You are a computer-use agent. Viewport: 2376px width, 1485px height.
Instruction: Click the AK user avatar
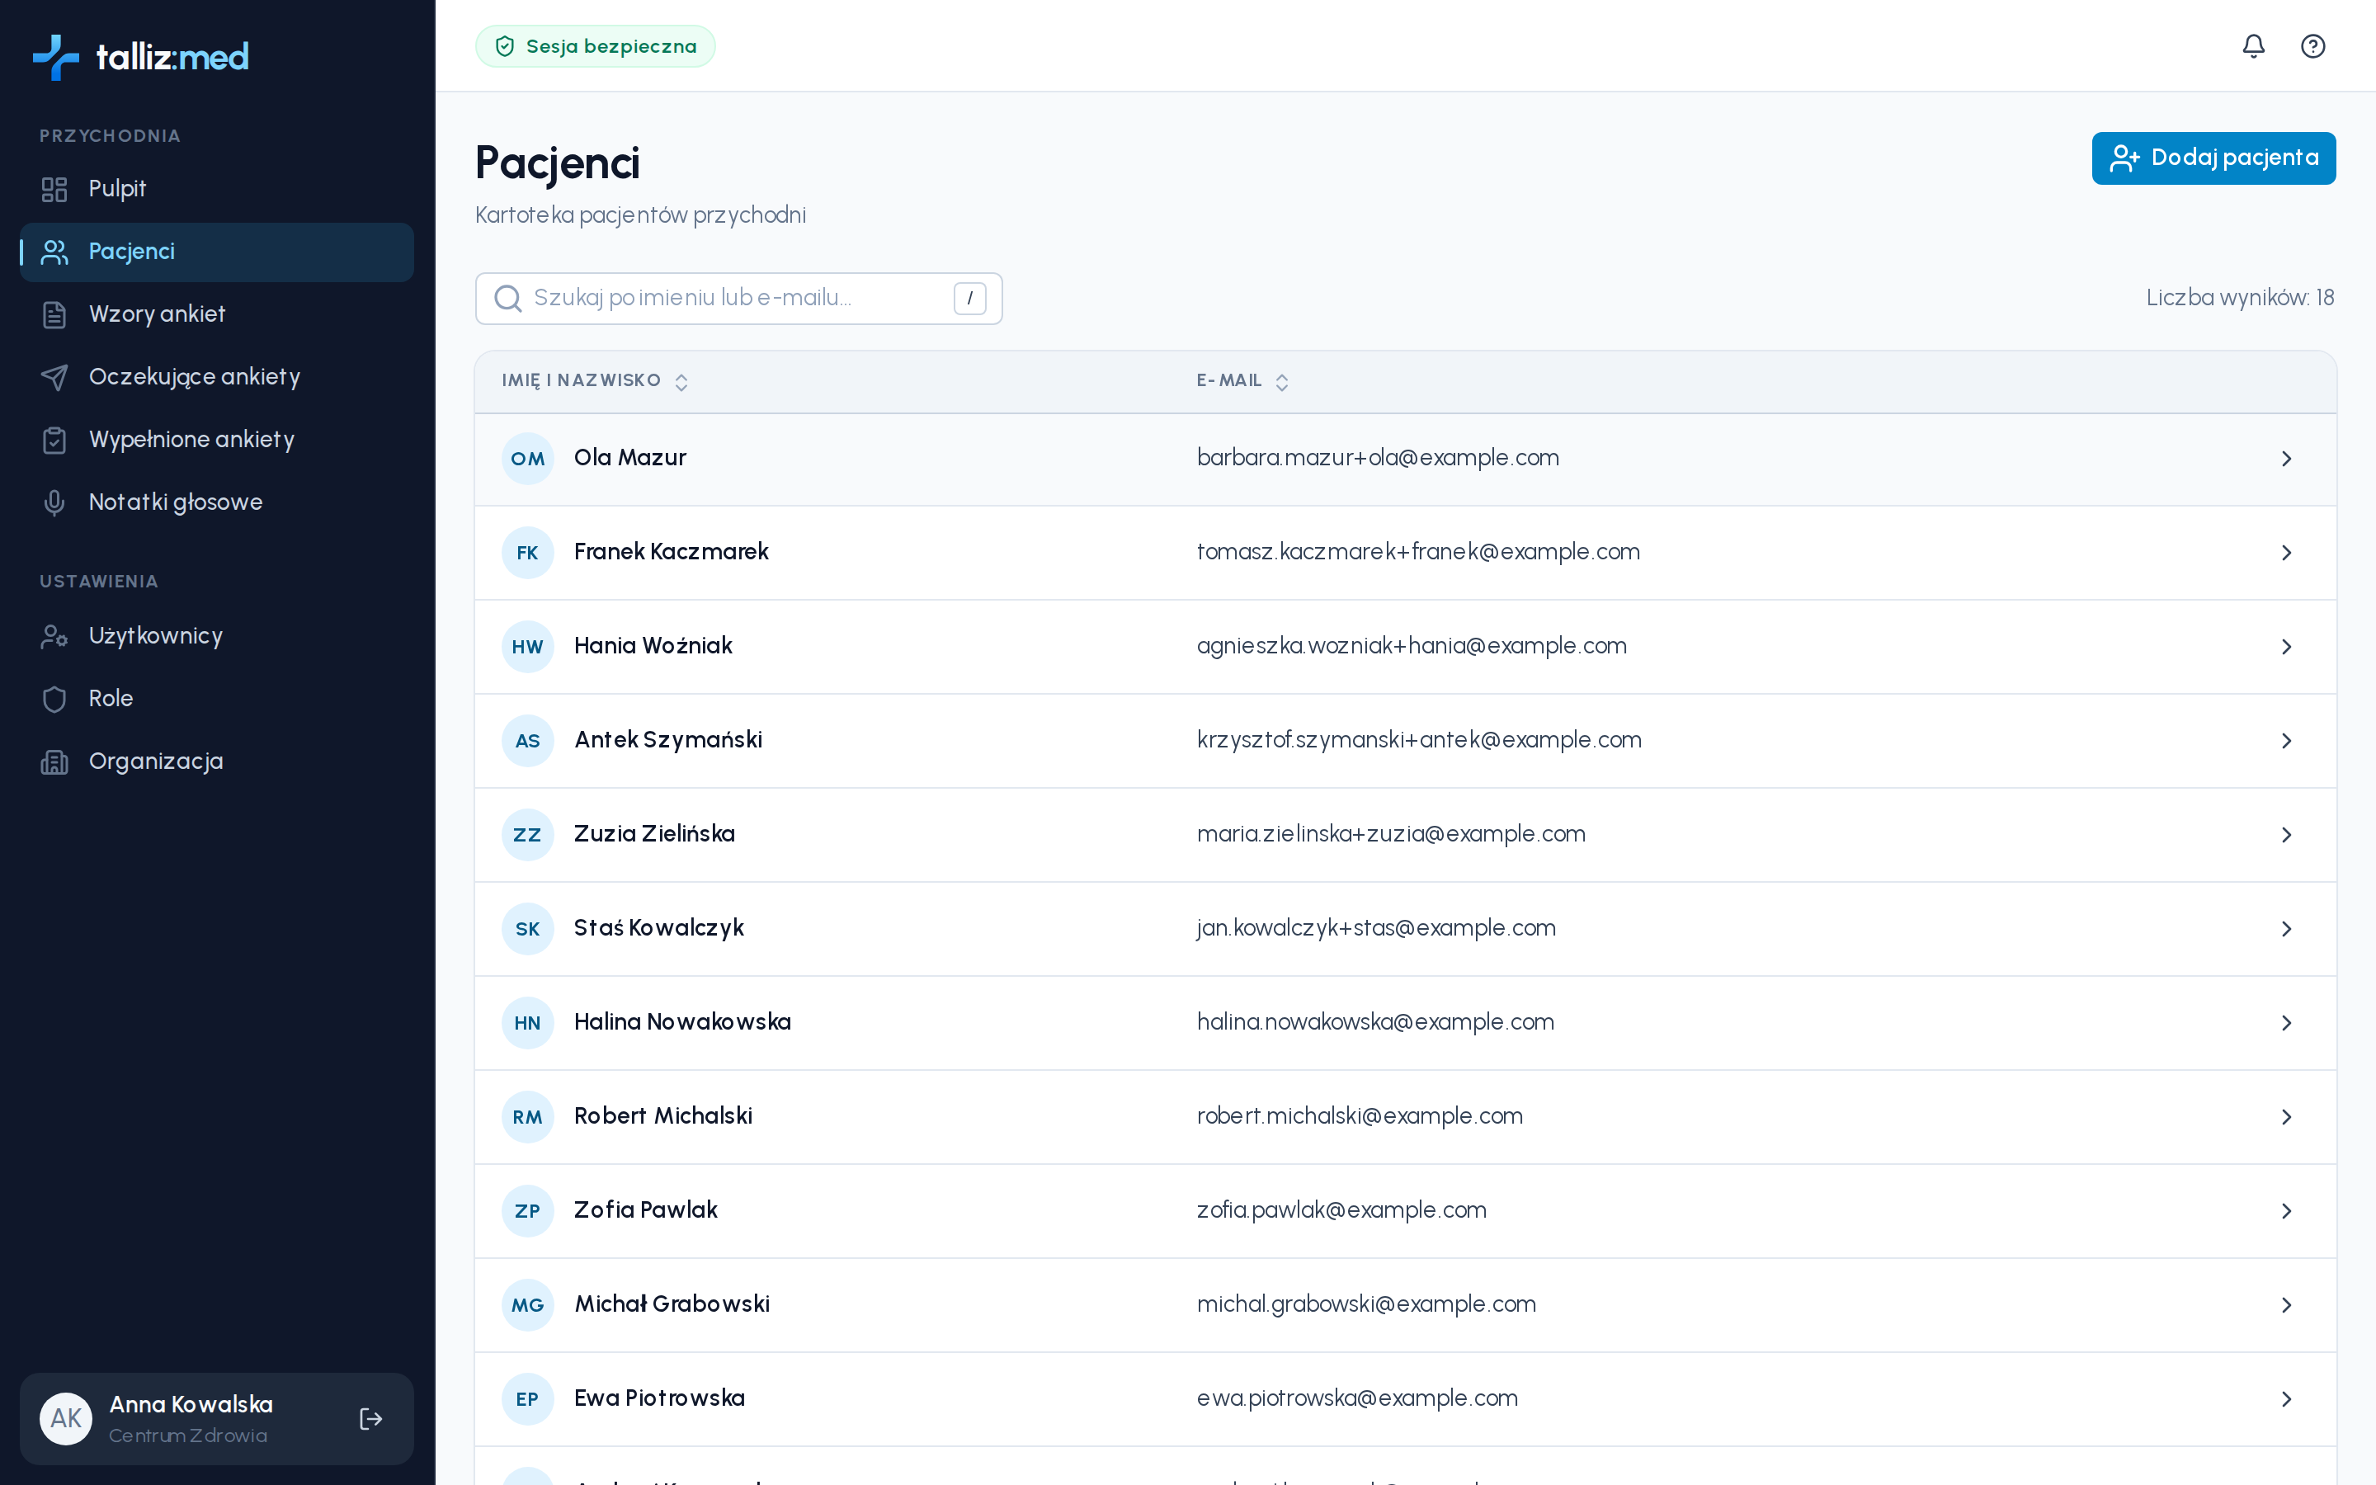point(66,1418)
